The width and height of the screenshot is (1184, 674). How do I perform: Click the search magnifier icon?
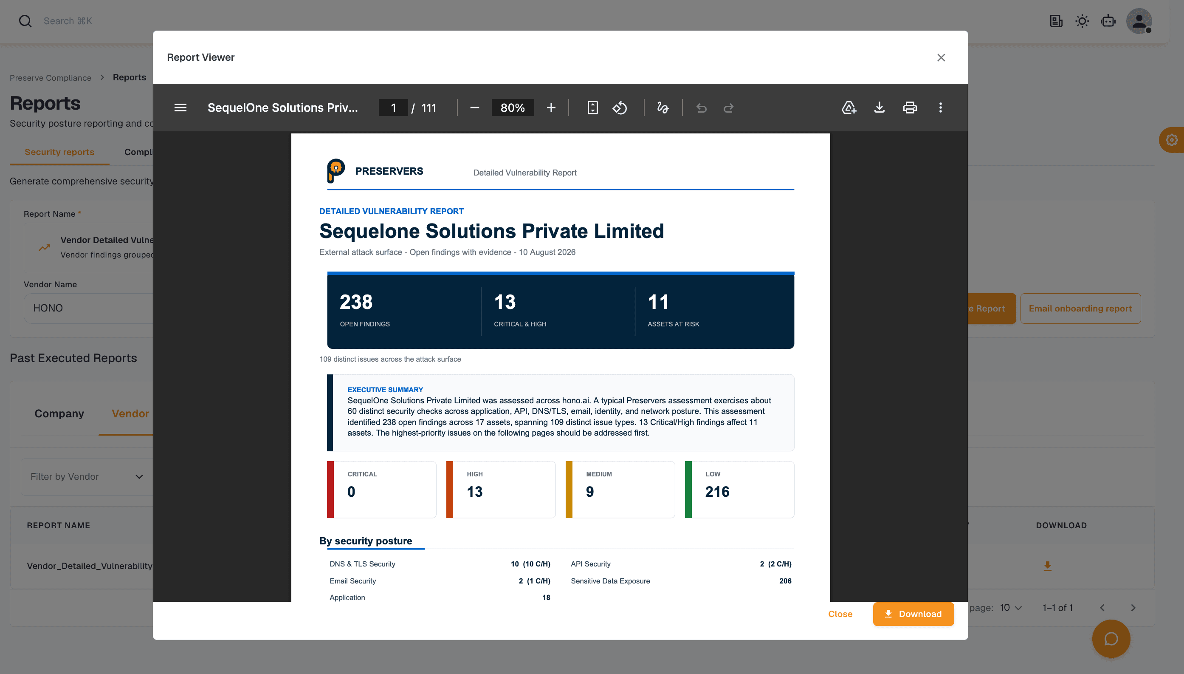(25, 21)
